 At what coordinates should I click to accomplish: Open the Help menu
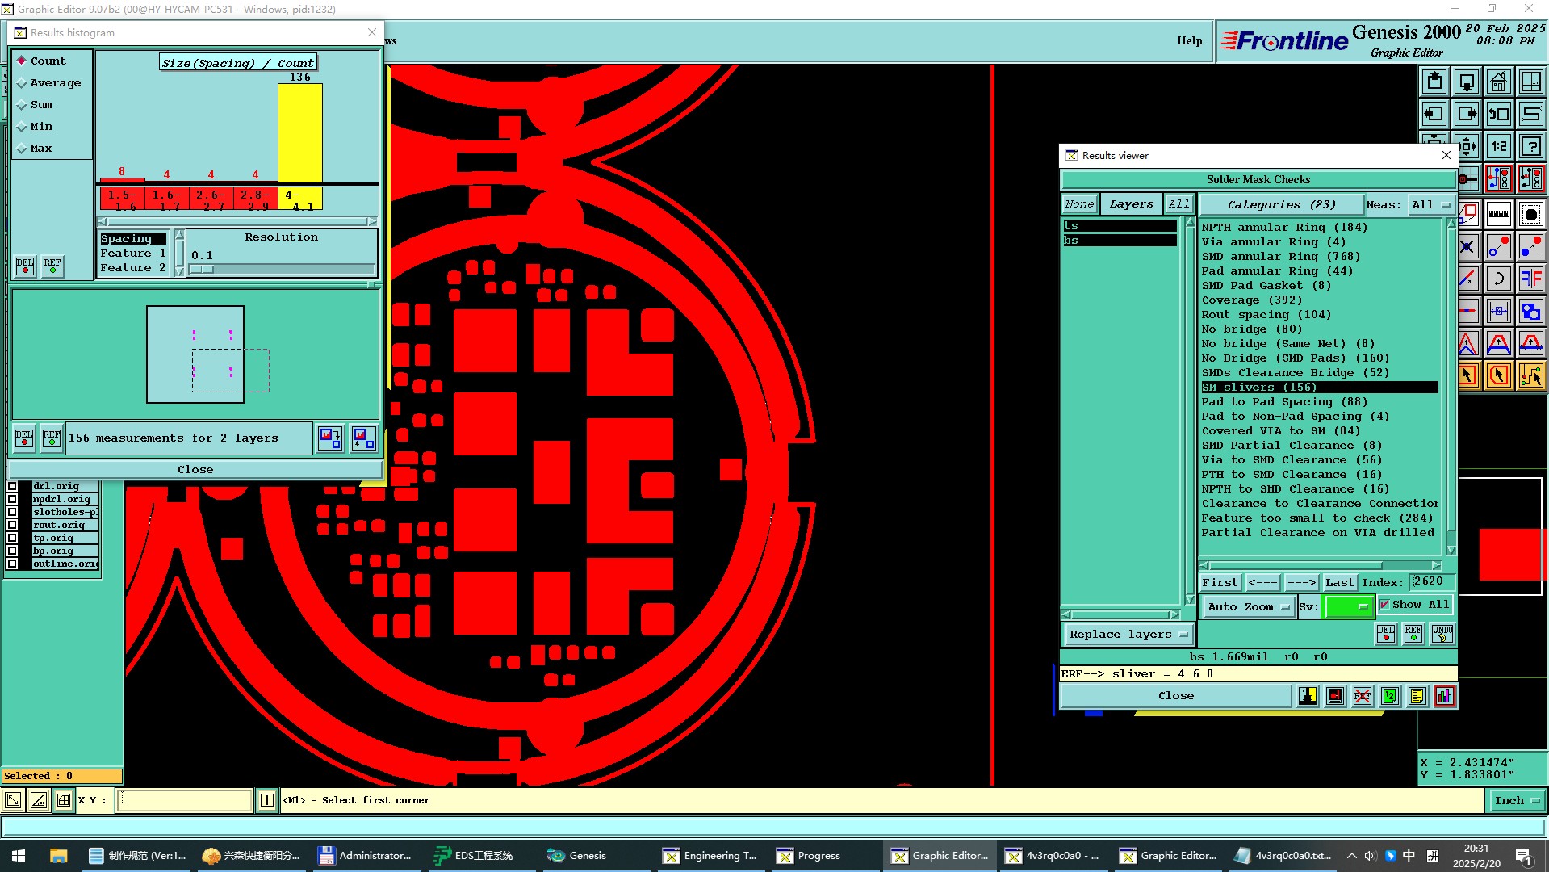tap(1189, 40)
